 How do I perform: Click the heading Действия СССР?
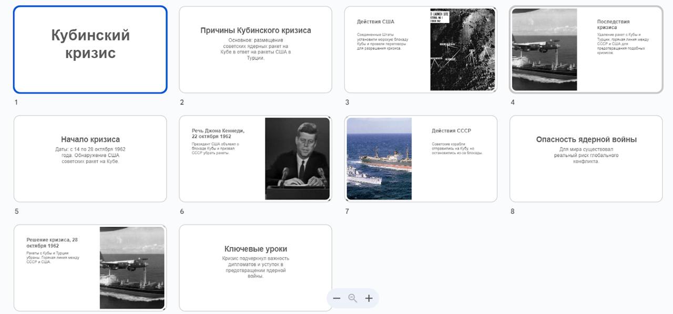[452, 131]
